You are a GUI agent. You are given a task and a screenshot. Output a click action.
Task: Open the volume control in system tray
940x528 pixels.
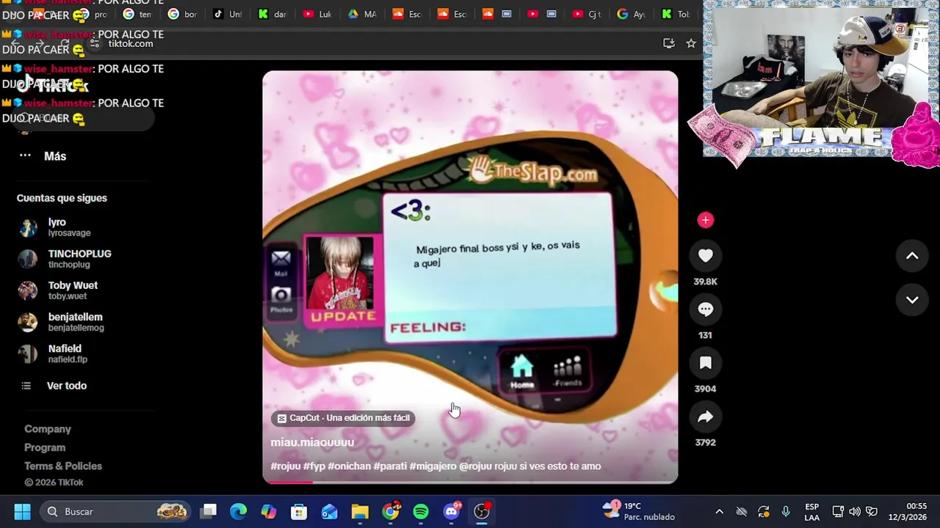(x=855, y=511)
